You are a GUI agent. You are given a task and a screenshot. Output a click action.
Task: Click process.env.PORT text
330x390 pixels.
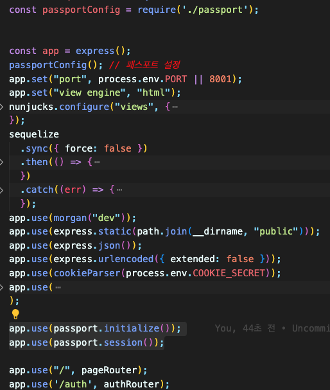[x=143, y=79]
